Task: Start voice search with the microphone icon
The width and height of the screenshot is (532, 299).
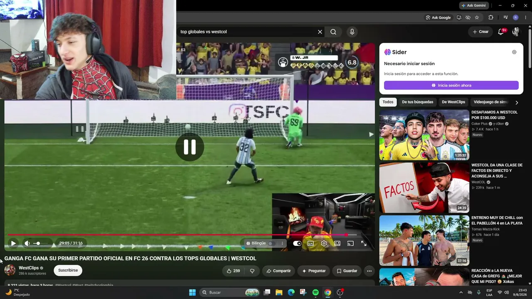Action: click(x=352, y=32)
